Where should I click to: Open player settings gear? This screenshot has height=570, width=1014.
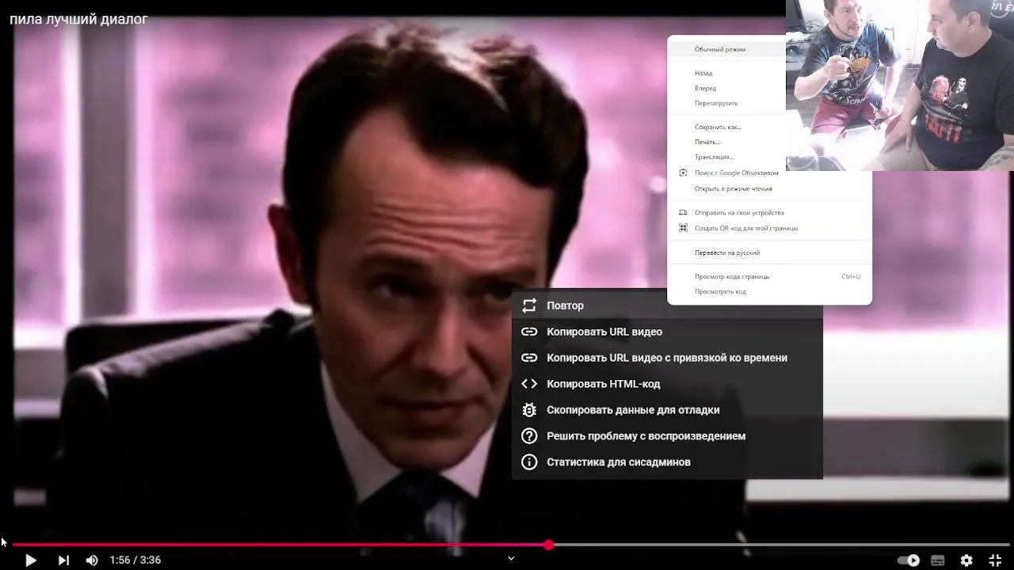[966, 560]
